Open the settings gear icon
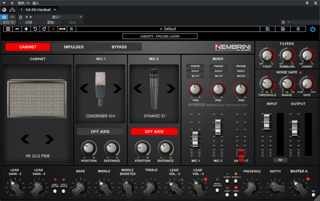The width and height of the screenshot is (320, 201). 283,22
